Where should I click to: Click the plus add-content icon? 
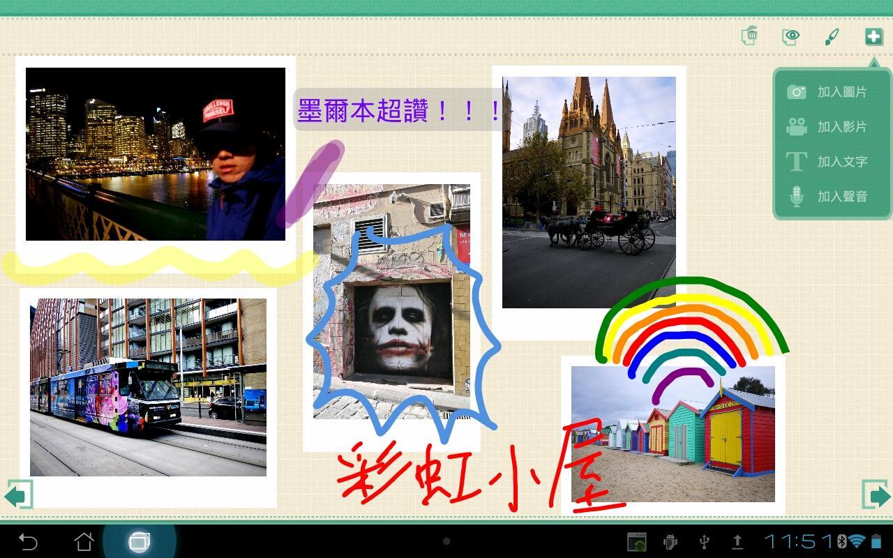click(x=873, y=36)
